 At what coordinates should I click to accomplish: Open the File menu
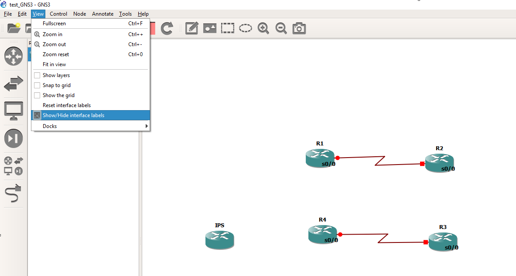click(7, 14)
